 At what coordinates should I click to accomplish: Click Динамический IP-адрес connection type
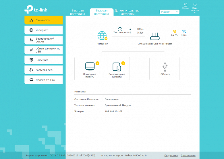tap(118, 105)
